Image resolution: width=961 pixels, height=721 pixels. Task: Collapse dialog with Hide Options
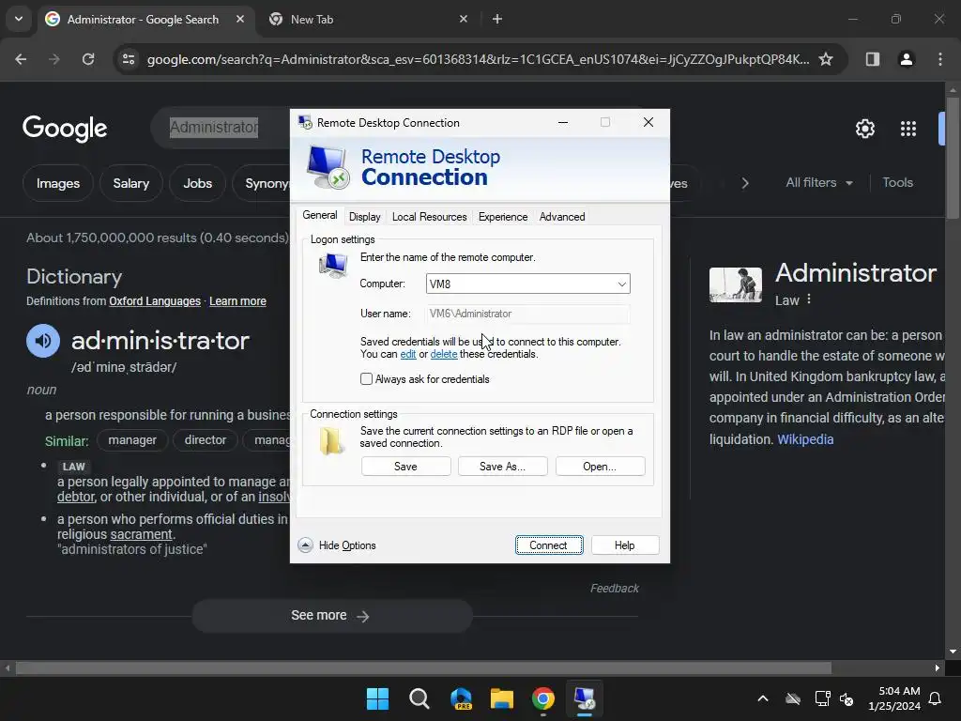337,545
